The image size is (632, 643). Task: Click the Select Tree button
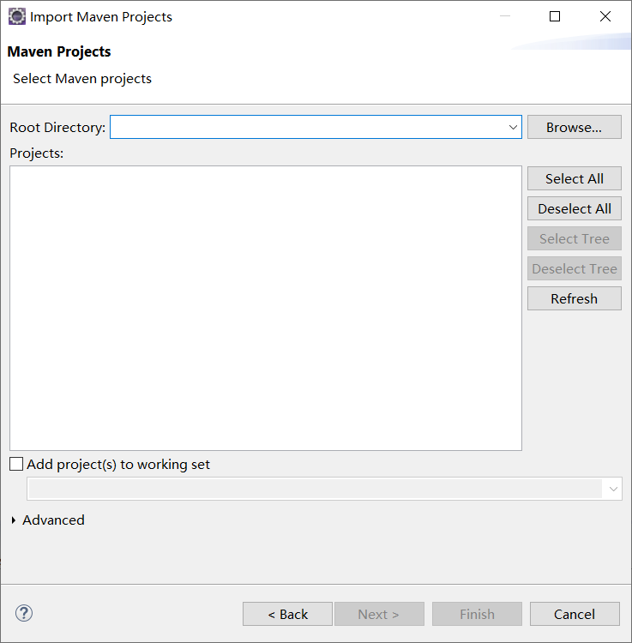click(575, 238)
